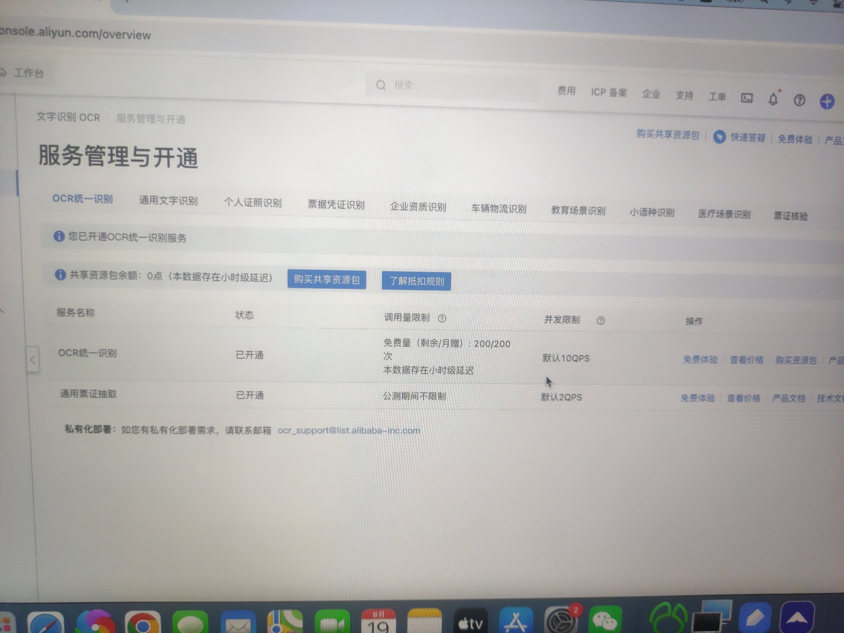Viewport: 844px width, 633px height.
Task: Open the App Store from dock
Action: pos(516,620)
